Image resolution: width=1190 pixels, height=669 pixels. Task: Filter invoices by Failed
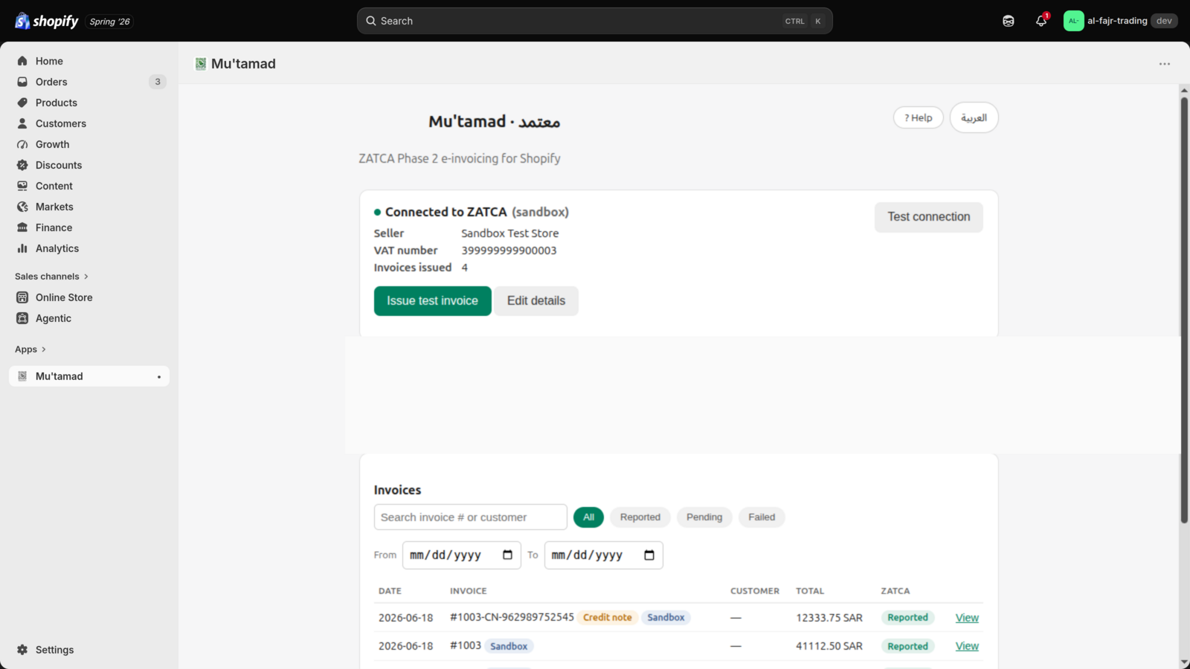click(x=762, y=517)
